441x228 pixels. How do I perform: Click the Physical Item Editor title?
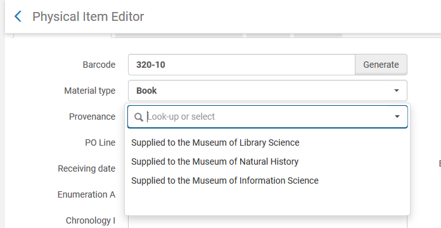click(88, 16)
